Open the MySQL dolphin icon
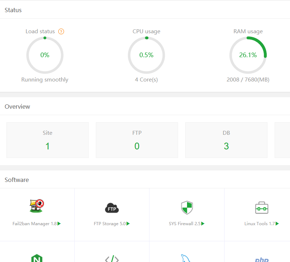Image resolution: width=290 pixels, height=262 pixels. (x=186, y=259)
